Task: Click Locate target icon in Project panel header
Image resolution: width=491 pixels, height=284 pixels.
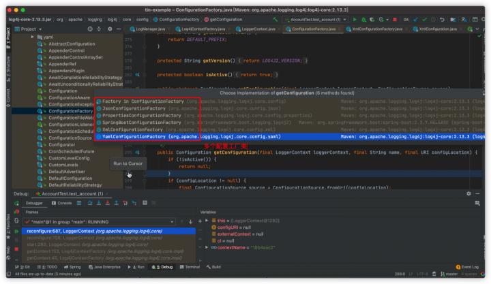Action: click(90, 29)
